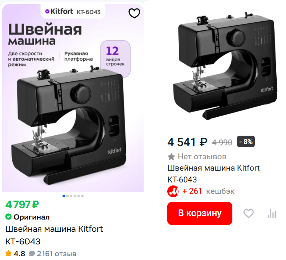Open right Швейная машина Kitfort KT-6043 title
This screenshot has height=260, width=286.
213,174
